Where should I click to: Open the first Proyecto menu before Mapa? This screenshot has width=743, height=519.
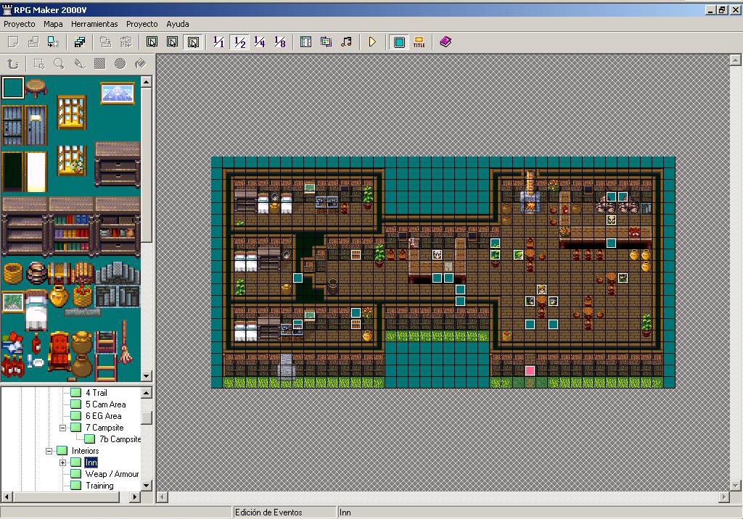pyautogui.click(x=20, y=24)
